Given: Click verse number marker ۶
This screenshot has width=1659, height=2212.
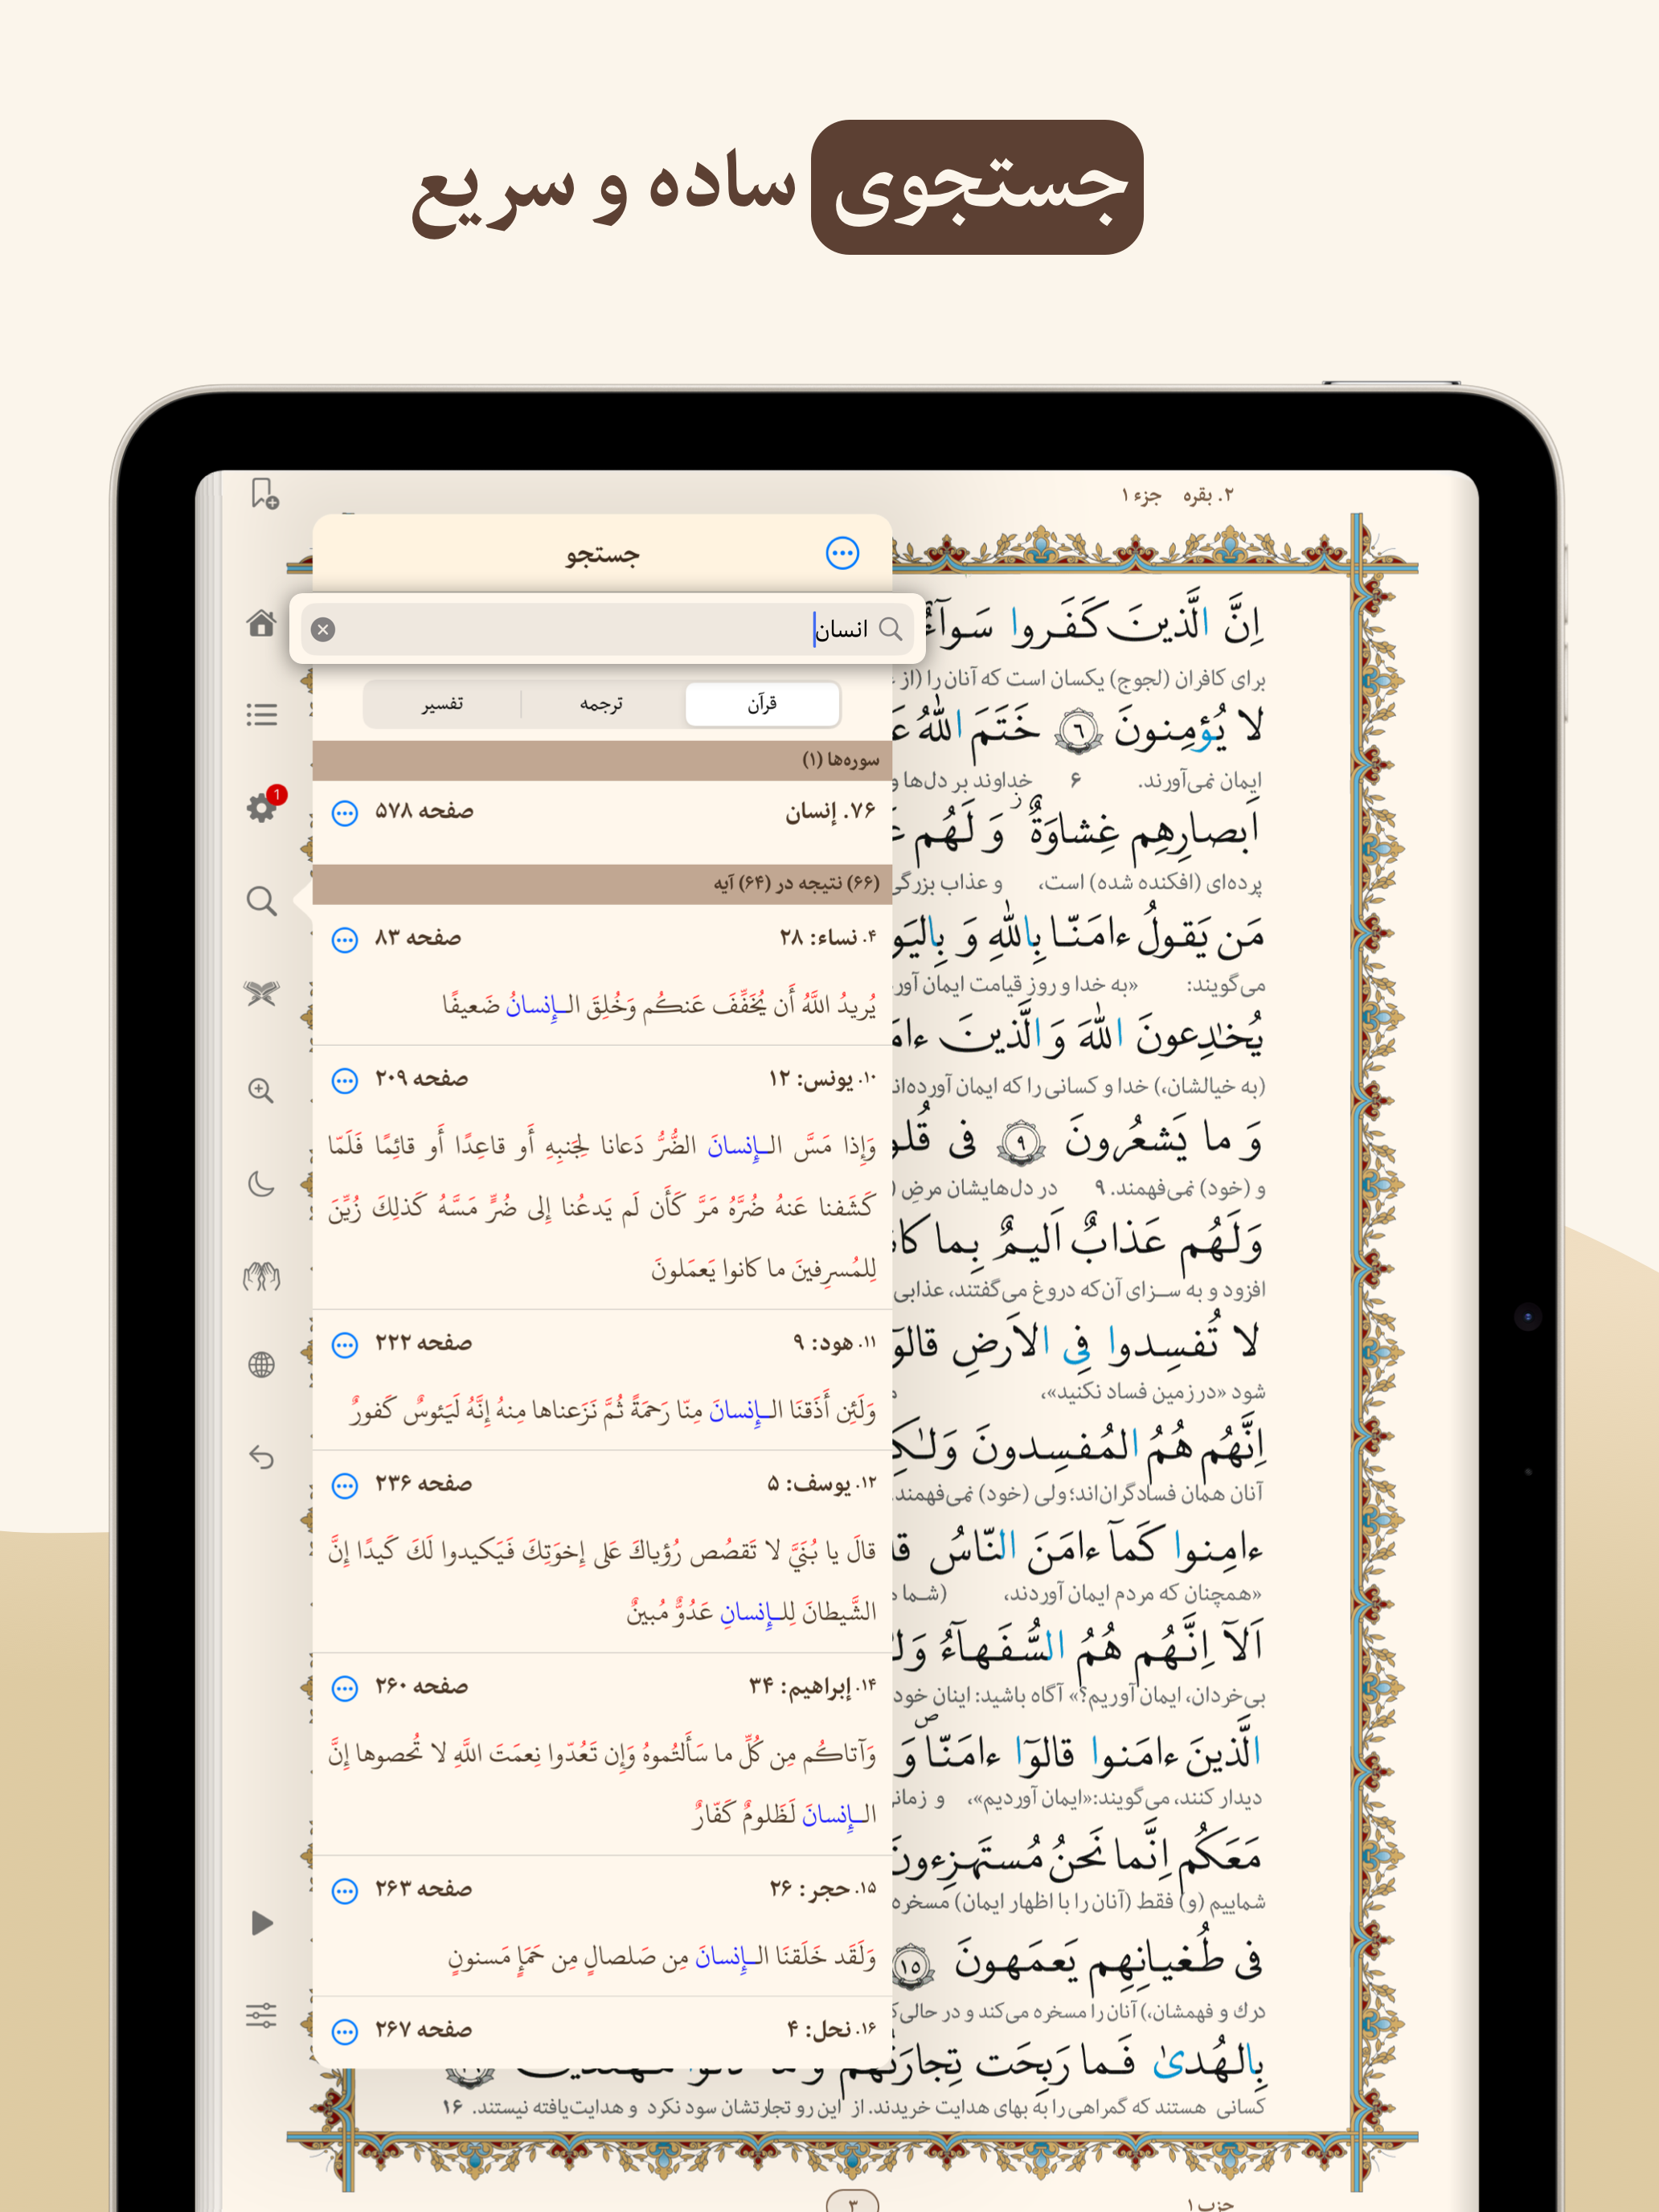Looking at the screenshot, I should (1078, 732).
